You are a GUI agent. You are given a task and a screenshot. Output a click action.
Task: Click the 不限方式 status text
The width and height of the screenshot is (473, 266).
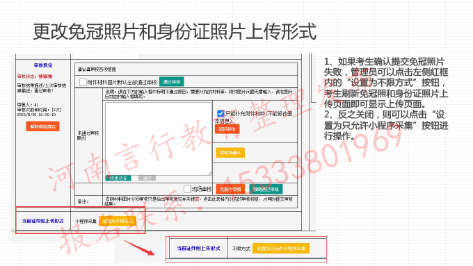pyautogui.click(x=241, y=249)
